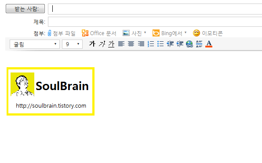Click the SoulBrain signature image

pyautogui.click(x=51, y=91)
